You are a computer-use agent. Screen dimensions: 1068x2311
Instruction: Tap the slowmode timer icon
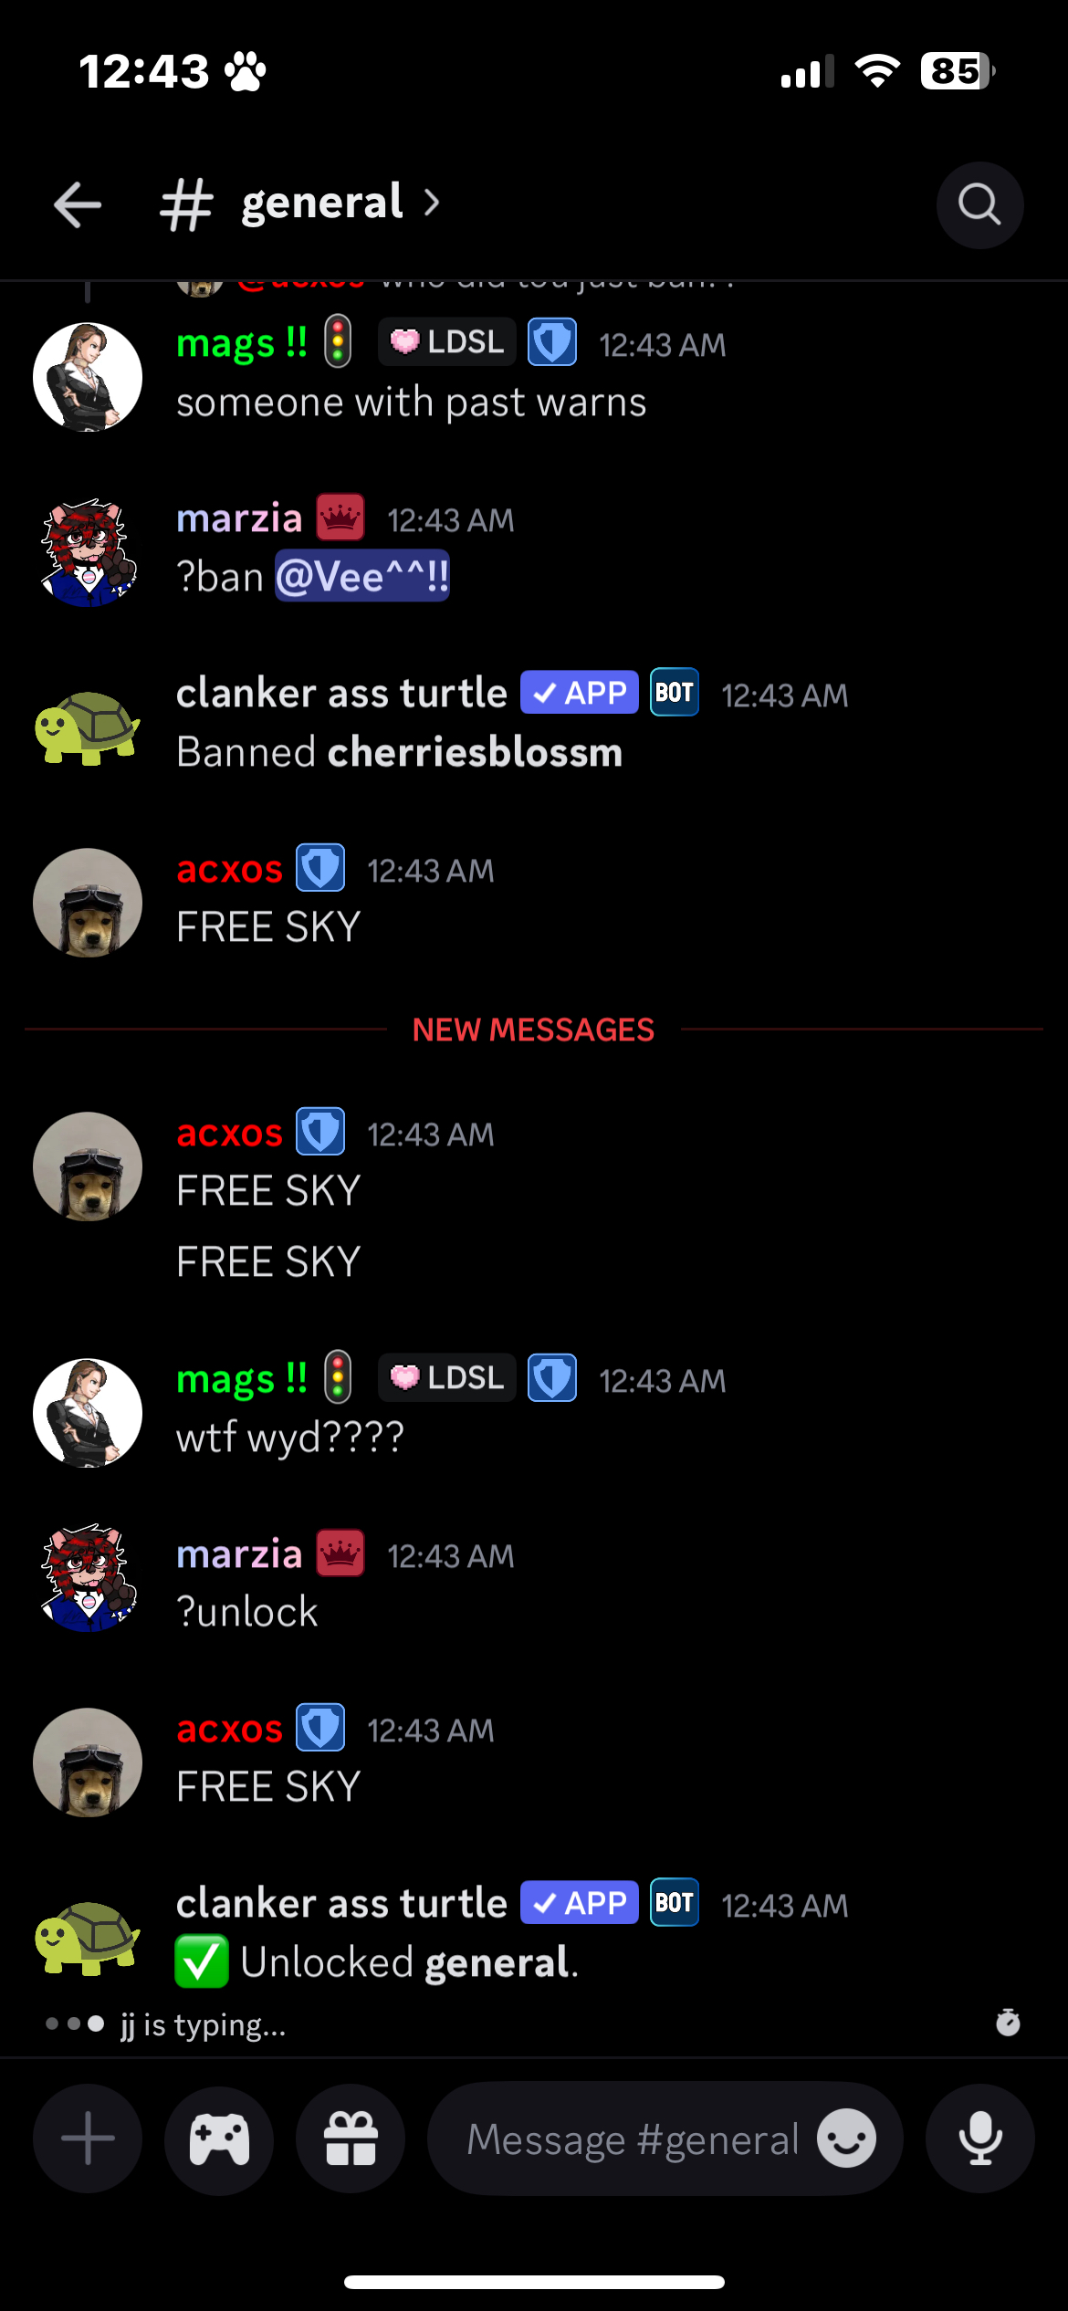coord(1008,2023)
